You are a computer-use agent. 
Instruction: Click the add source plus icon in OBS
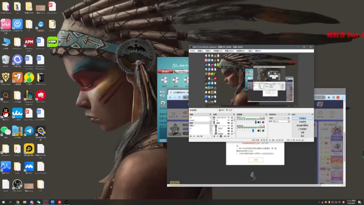pyautogui.click(x=214, y=136)
